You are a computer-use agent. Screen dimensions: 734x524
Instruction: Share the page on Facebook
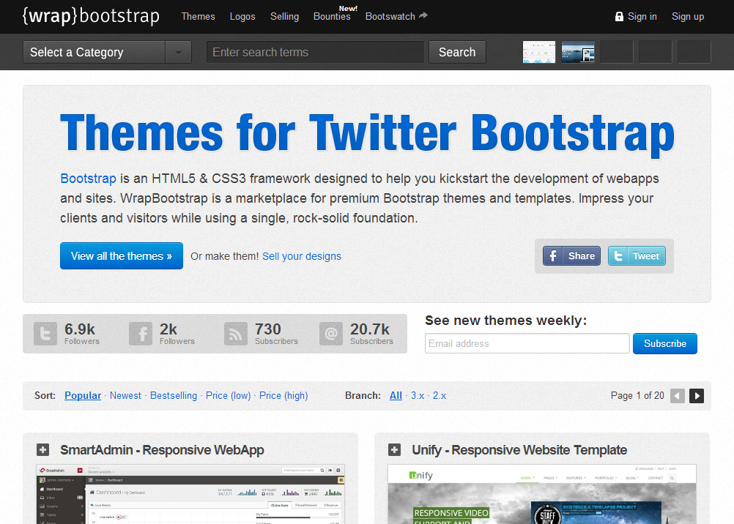point(571,256)
